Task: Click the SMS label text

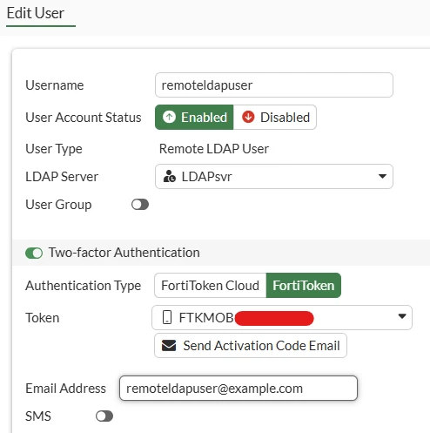Action: [38, 416]
